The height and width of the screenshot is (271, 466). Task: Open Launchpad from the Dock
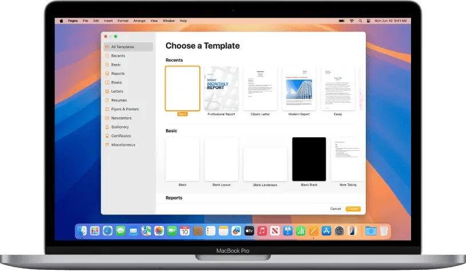95,230
